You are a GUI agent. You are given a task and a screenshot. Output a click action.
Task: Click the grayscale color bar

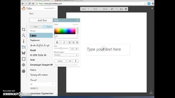pyautogui.click(x=78, y=30)
